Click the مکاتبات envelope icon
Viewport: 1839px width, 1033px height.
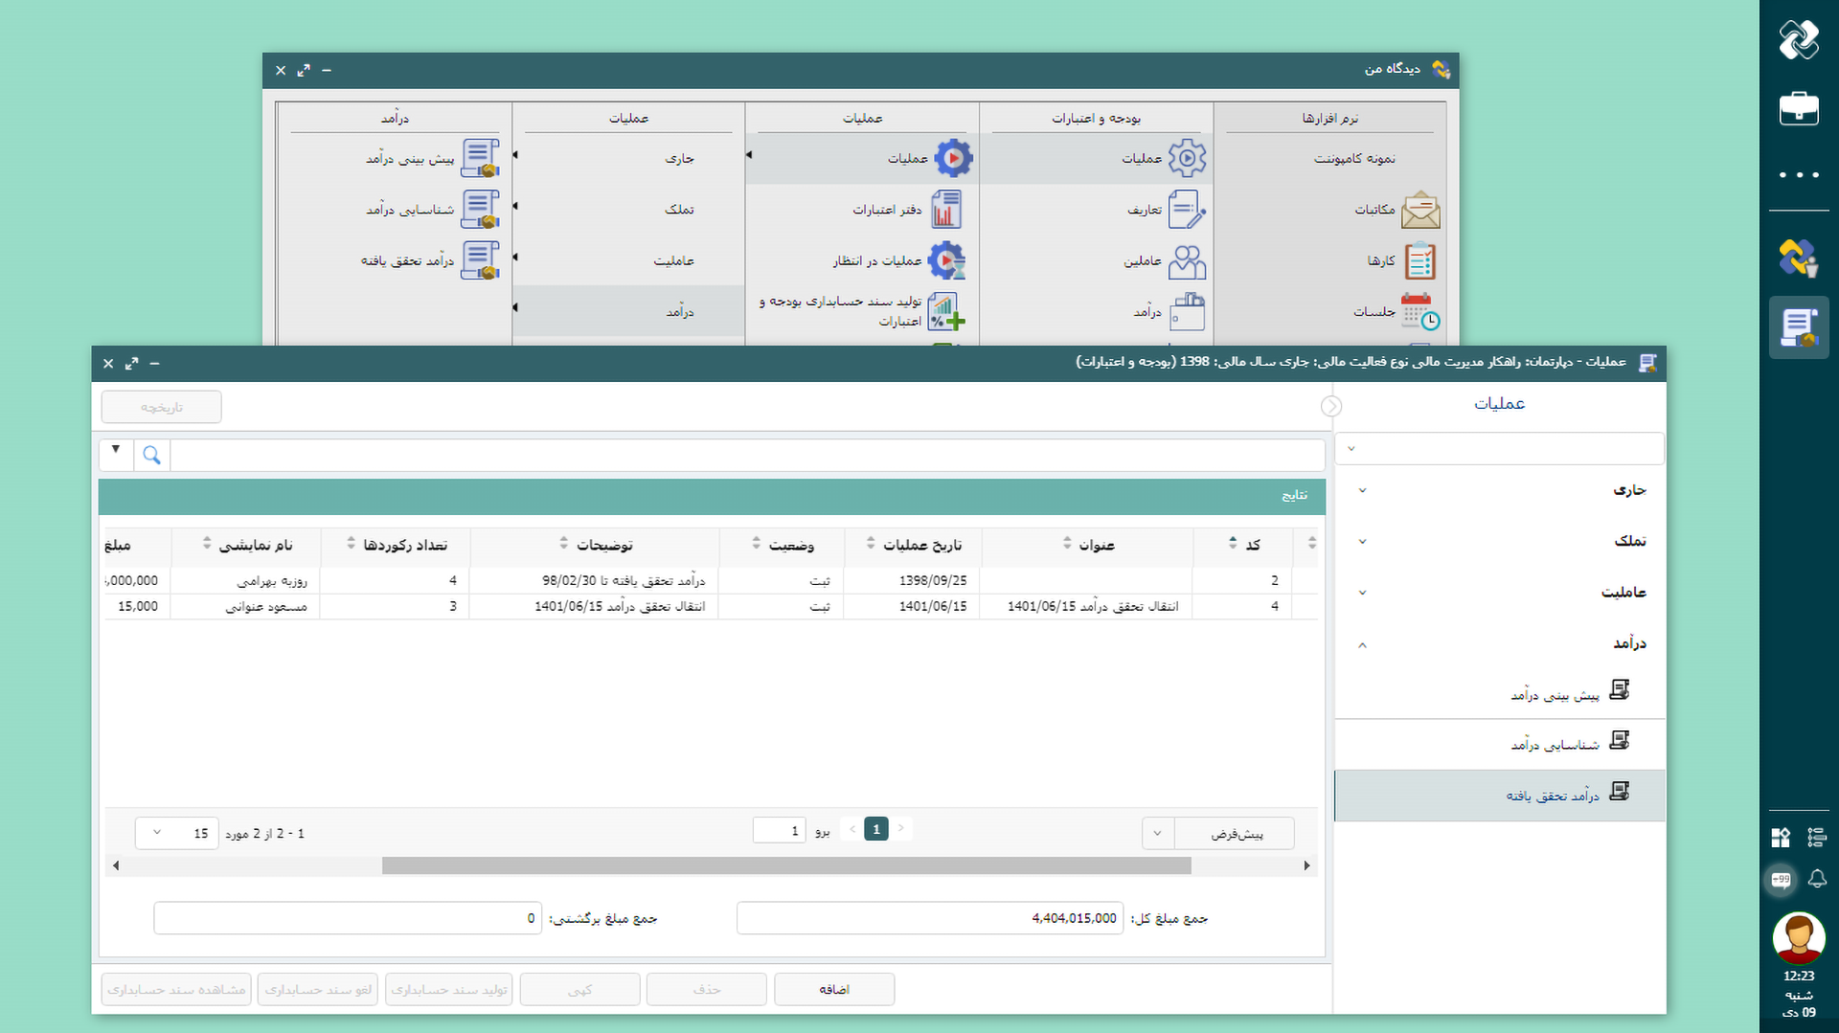pos(1419,210)
